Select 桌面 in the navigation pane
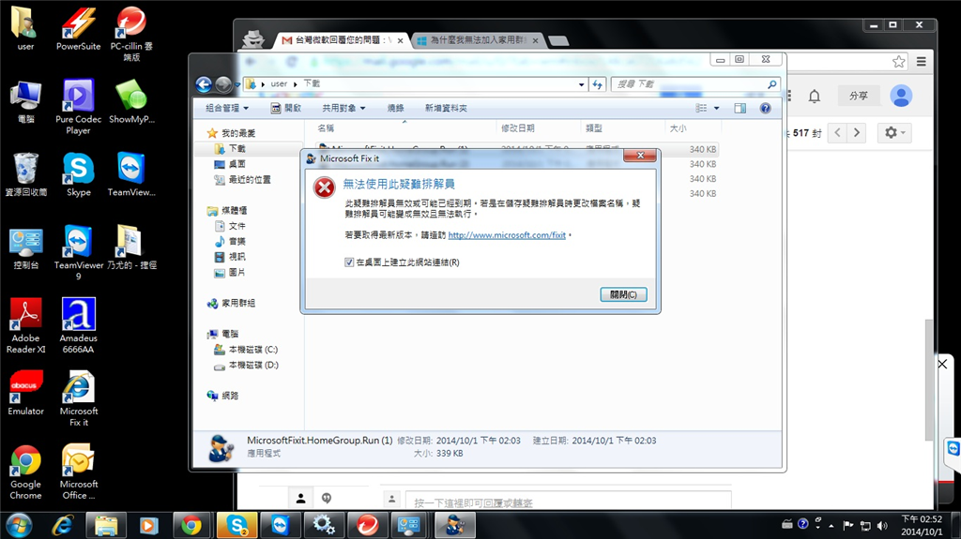Viewport: 961px width, 539px height. coord(231,163)
